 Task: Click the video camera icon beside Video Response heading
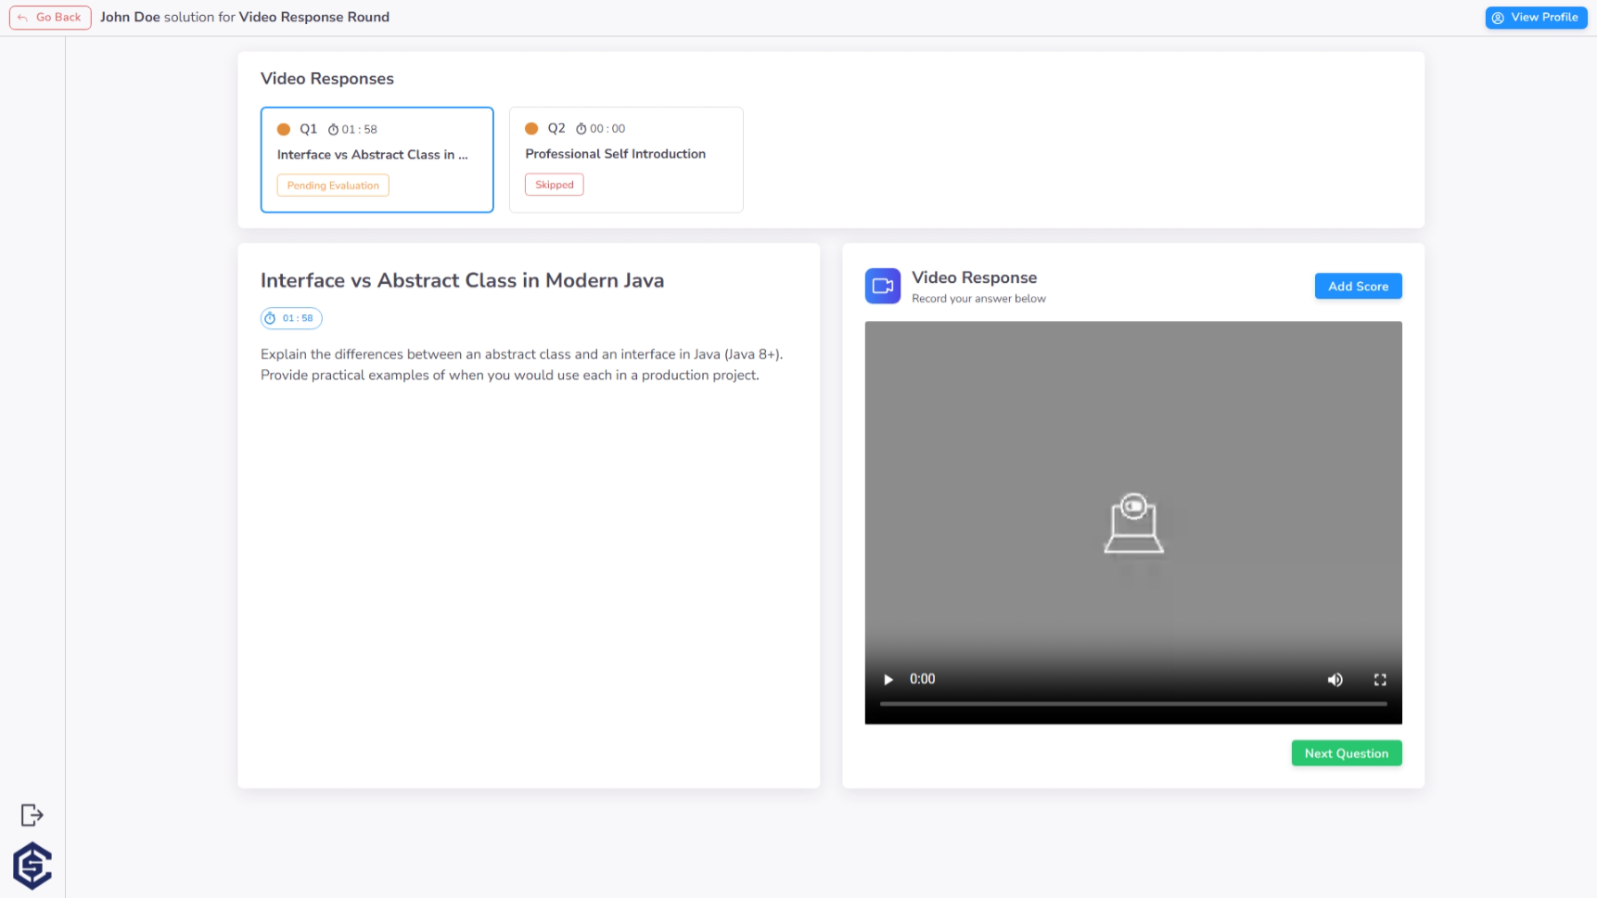882,286
